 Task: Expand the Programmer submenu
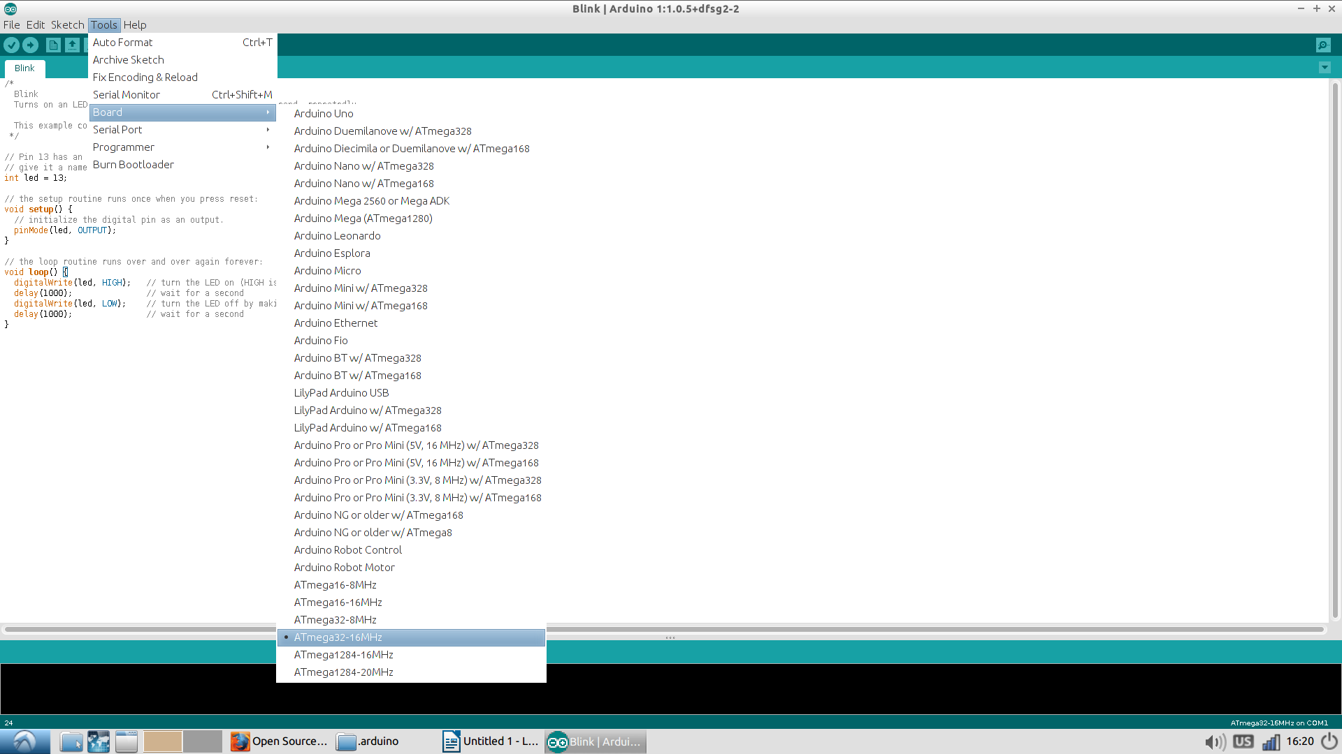pyautogui.click(x=180, y=147)
